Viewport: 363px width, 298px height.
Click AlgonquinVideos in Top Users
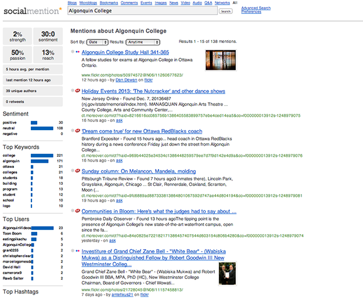(x=17, y=228)
